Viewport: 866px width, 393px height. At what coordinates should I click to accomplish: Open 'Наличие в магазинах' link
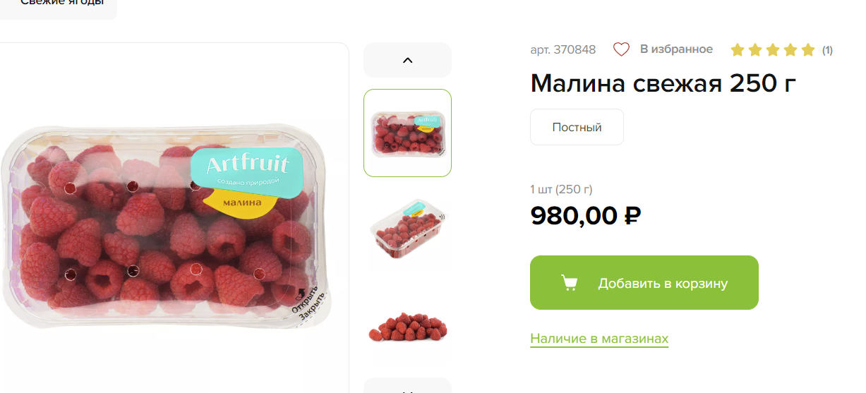[599, 339]
